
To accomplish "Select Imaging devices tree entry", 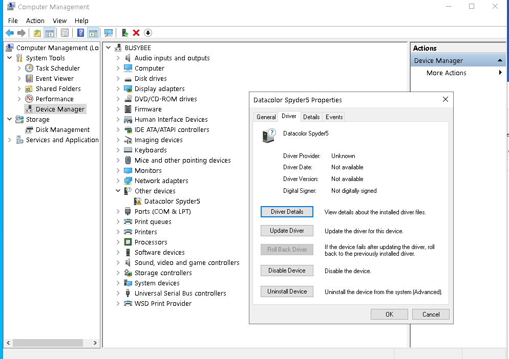I will point(158,140).
